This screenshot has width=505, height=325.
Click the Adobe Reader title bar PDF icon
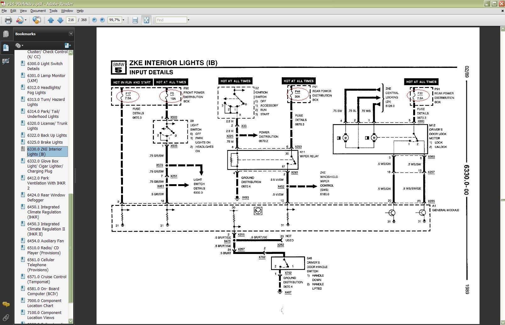(3, 4)
